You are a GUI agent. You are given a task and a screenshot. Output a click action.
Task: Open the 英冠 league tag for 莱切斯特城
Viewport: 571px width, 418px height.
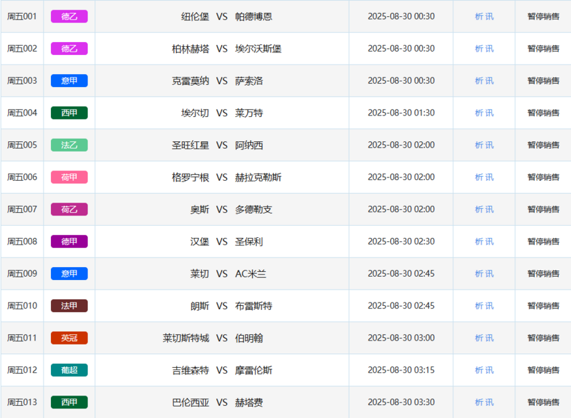pyautogui.click(x=69, y=338)
